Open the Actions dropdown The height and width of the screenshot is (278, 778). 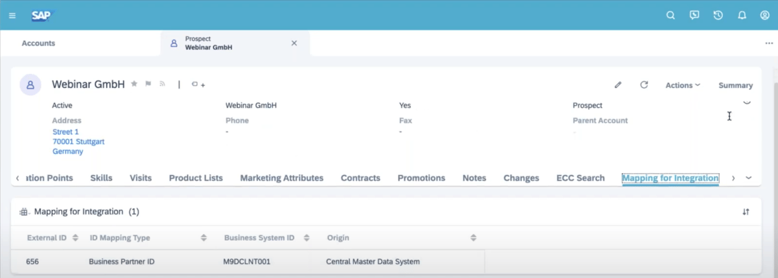(683, 85)
